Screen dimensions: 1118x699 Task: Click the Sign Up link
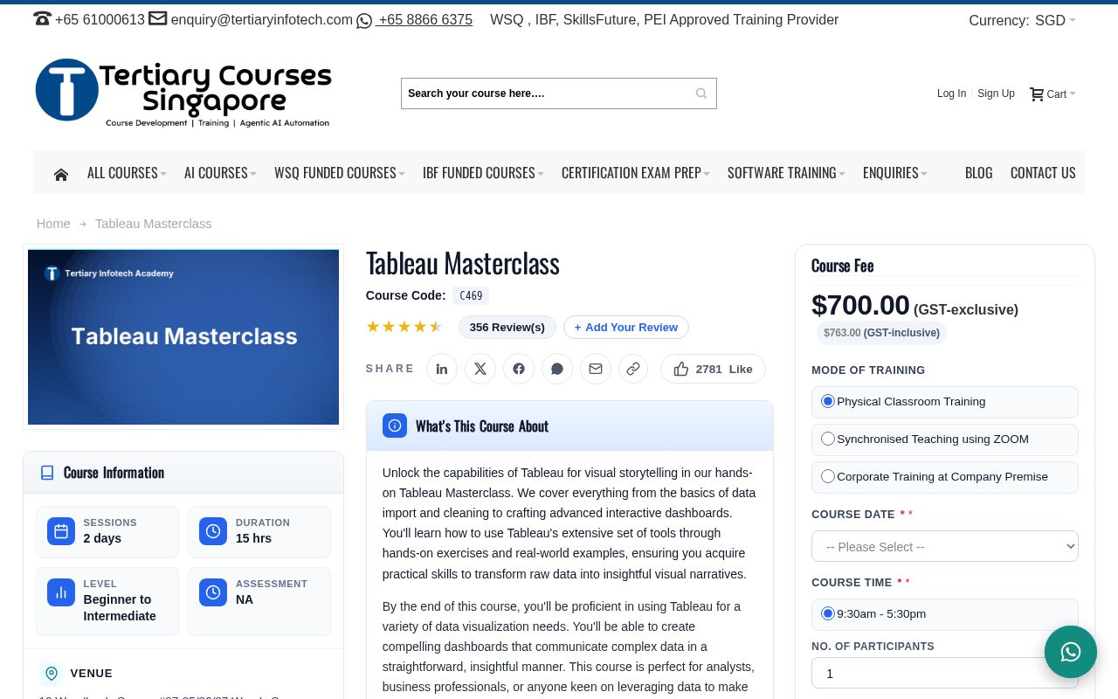(996, 93)
